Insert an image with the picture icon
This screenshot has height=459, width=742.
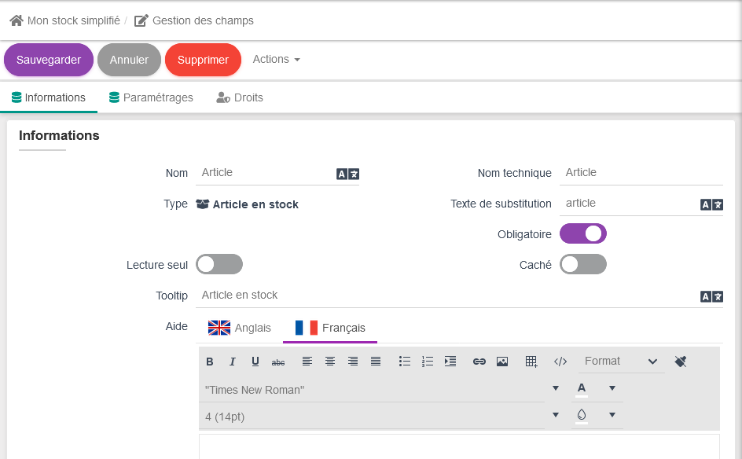[x=502, y=362]
